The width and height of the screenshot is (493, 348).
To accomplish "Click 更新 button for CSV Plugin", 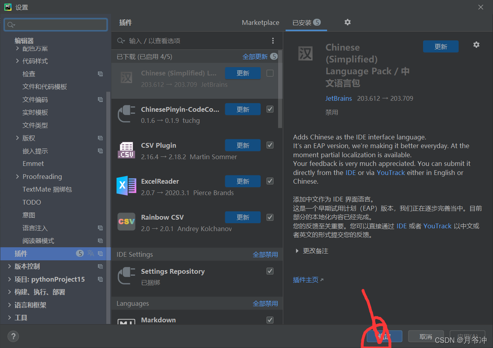I will pyautogui.click(x=243, y=145).
